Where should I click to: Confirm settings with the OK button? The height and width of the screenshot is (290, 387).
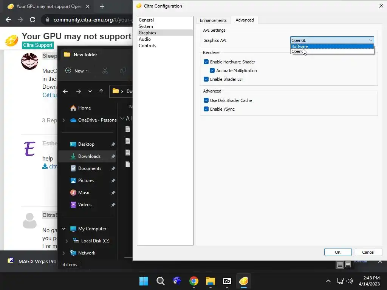337,252
